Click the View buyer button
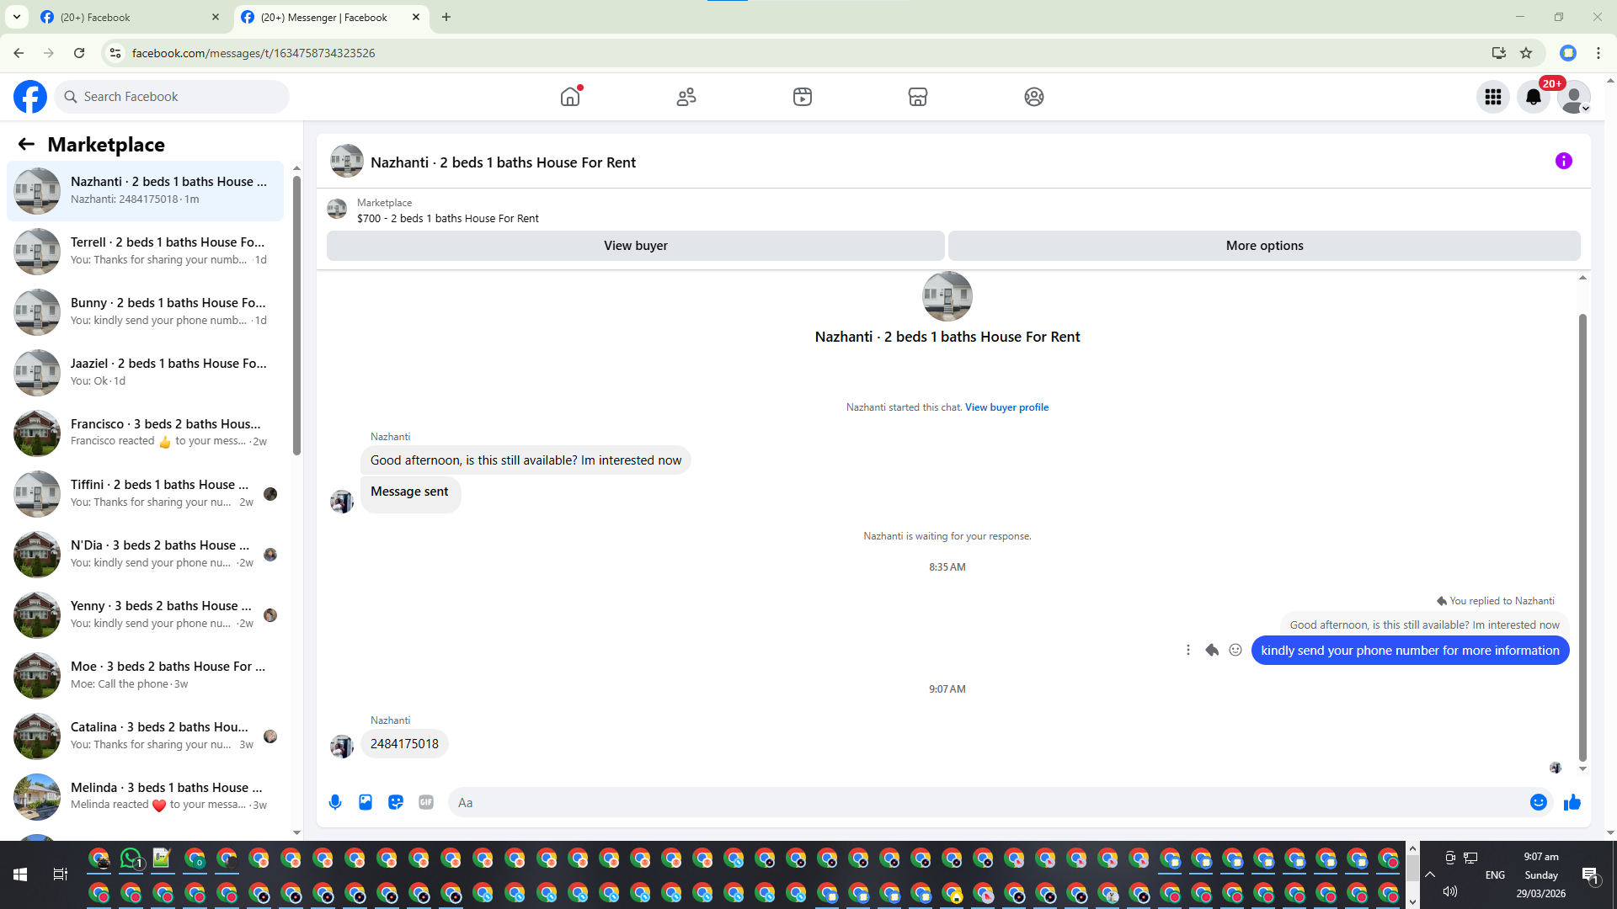Image resolution: width=1617 pixels, height=909 pixels. pos(636,246)
